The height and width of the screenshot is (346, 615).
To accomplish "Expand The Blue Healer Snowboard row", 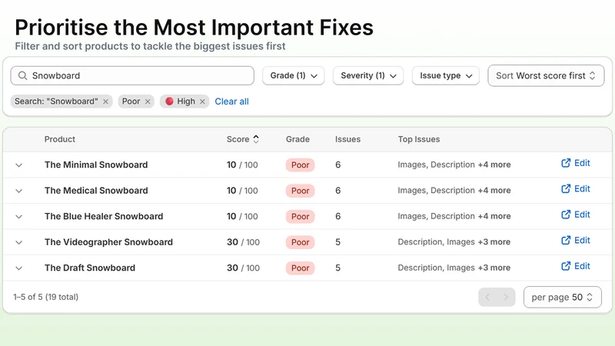I will 18,217.
